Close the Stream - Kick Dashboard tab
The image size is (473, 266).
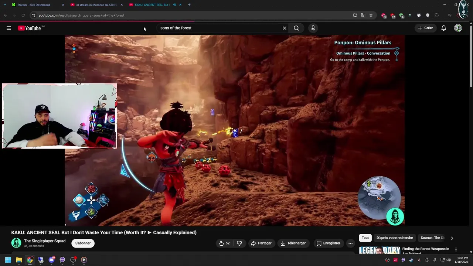(63, 5)
